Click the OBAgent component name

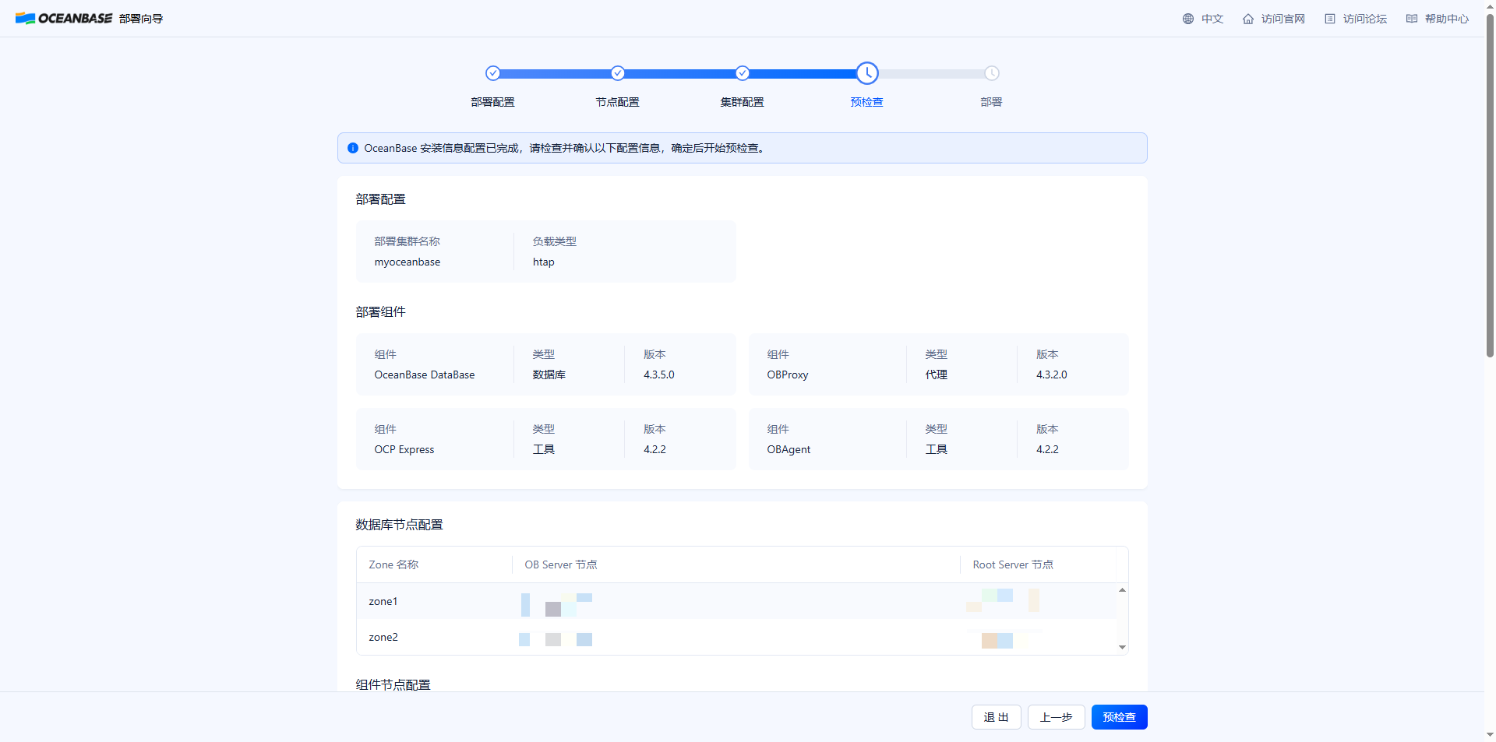coord(789,449)
